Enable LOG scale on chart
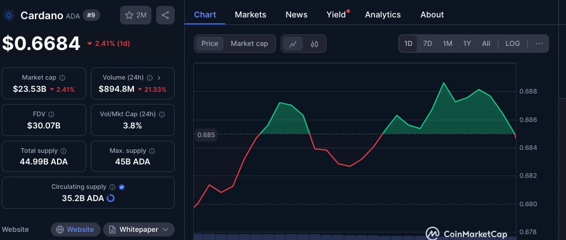 [512, 44]
